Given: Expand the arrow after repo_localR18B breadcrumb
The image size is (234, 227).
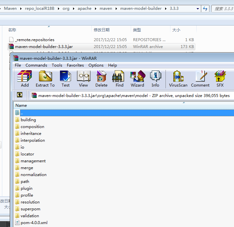Looking at the screenshot, I should pyautogui.click(x=58, y=8).
